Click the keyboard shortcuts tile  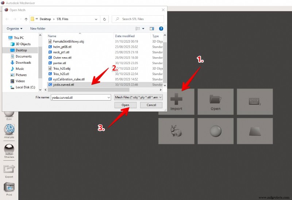pos(254,102)
